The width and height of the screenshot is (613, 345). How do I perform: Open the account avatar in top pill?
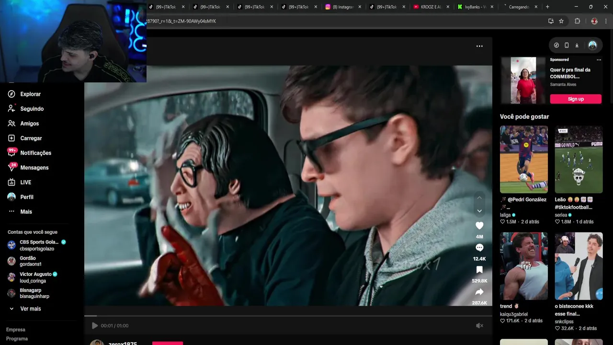tap(592, 45)
